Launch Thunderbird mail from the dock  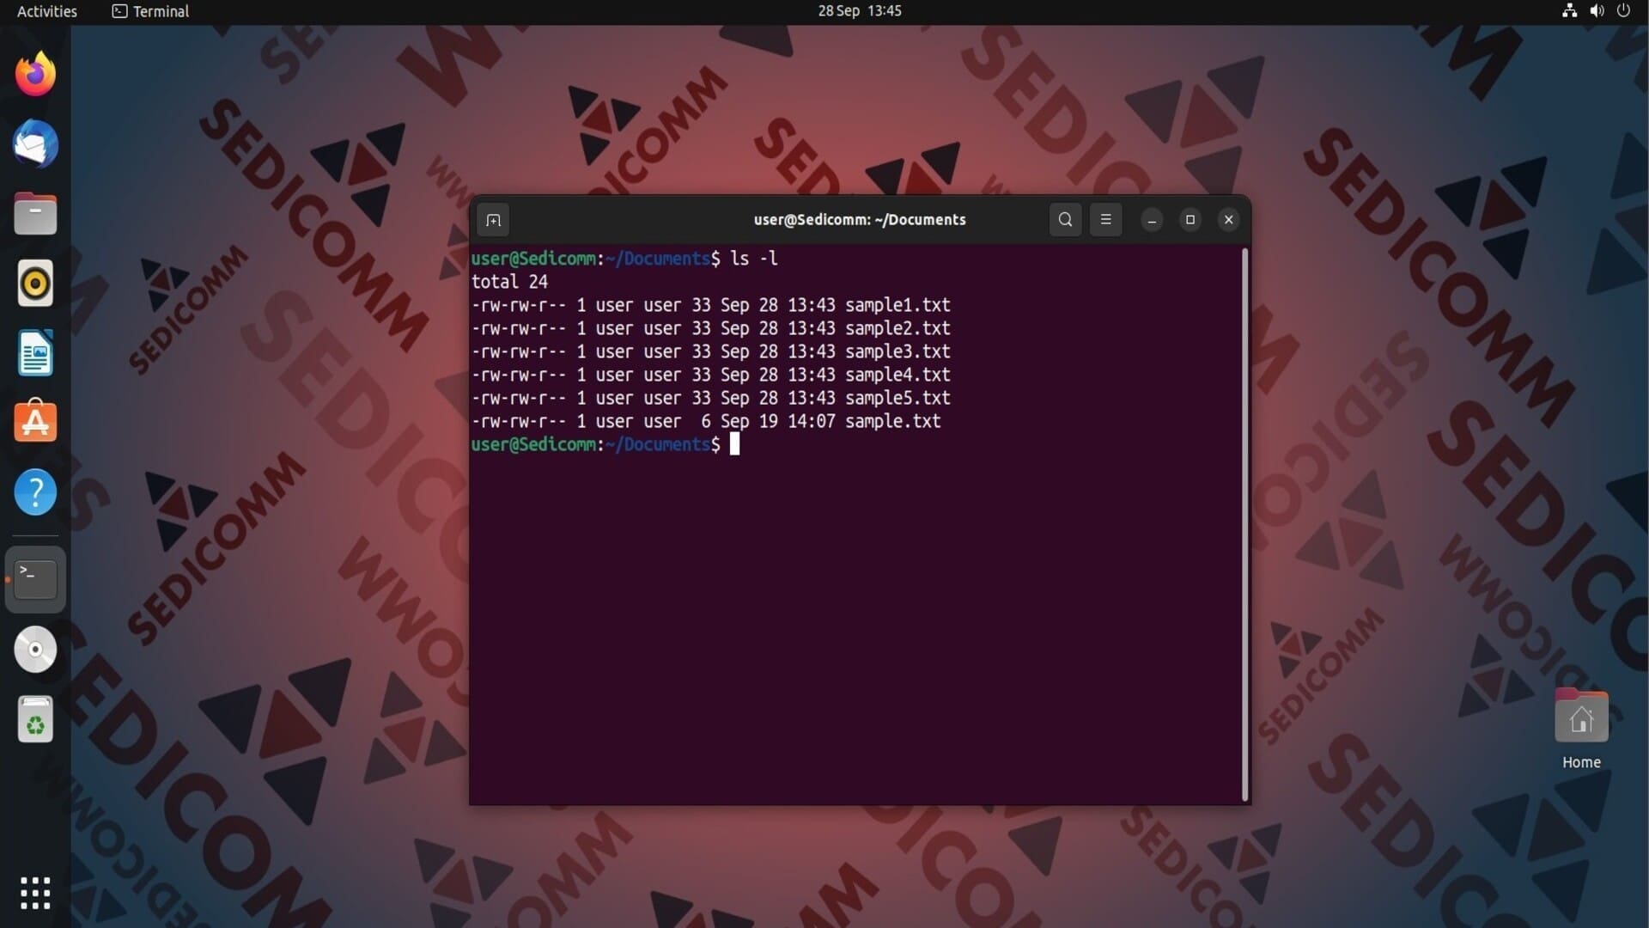(x=35, y=143)
